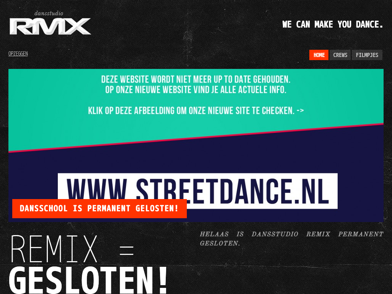Click the www.streetdance.nl banner text
The image size is (392, 294).
point(198,191)
